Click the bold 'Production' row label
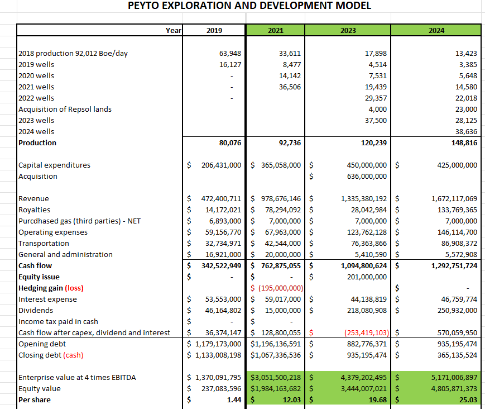 pyautogui.click(x=37, y=142)
